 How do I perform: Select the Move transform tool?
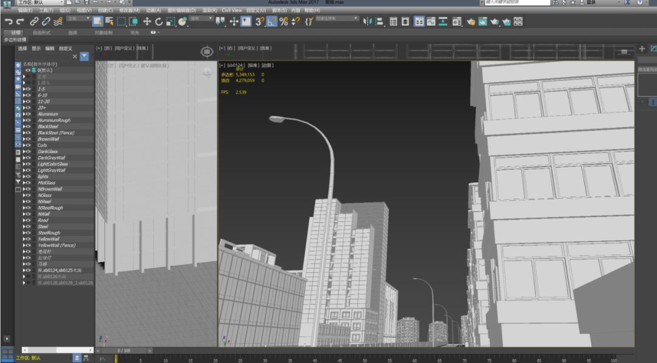click(147, 22)
